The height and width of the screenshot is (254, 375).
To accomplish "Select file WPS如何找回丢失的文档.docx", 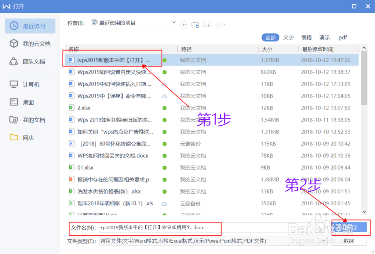I will 211,156.
